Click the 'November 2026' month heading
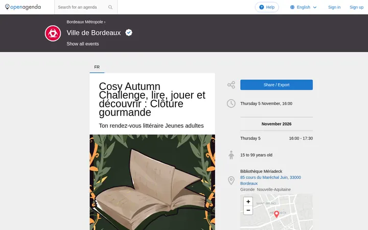 click(277, 124)
